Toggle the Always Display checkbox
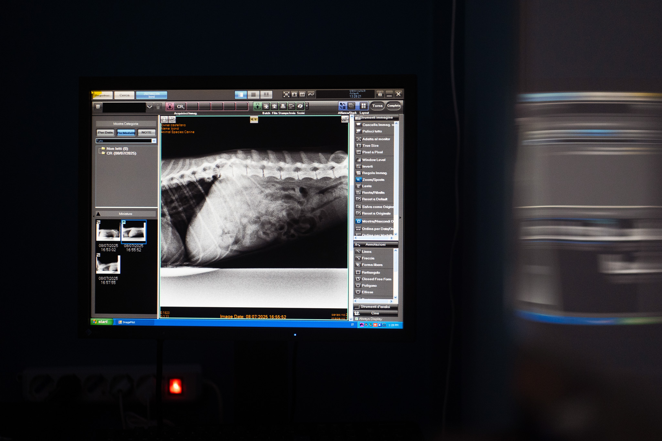 click(357, 319)
